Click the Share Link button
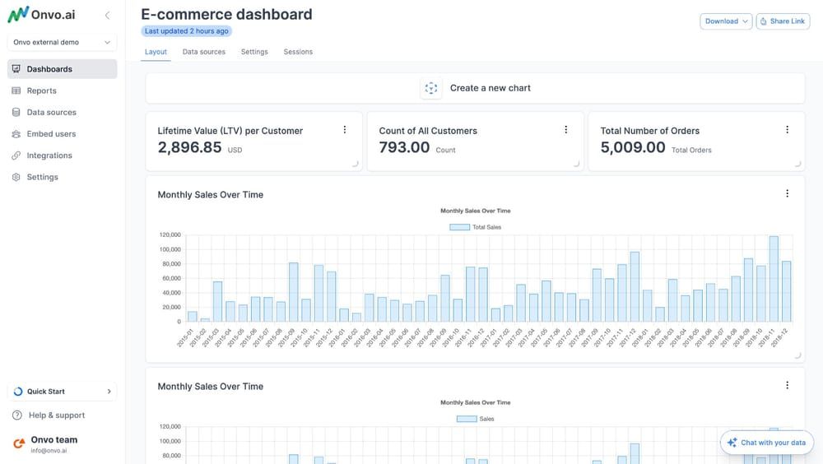 (781, 21)
